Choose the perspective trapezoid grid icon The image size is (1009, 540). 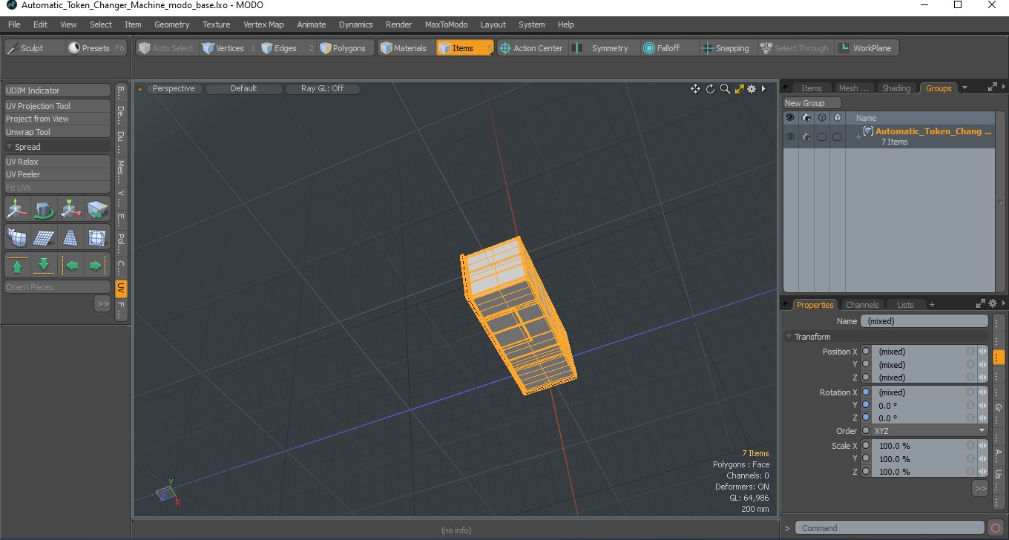pos(70,237)
